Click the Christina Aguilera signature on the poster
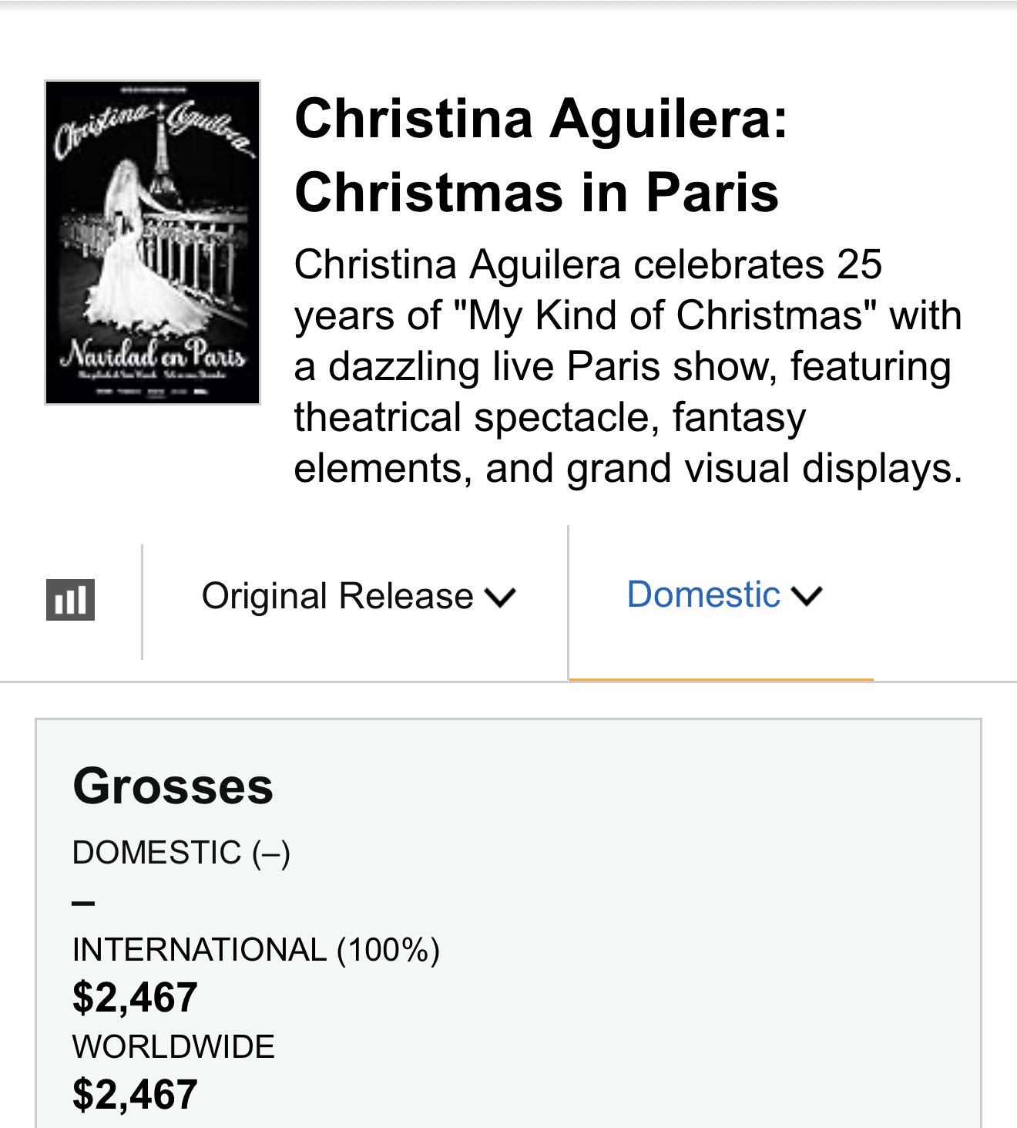This screenshot has height=1128, width=1017. point(153,127)
